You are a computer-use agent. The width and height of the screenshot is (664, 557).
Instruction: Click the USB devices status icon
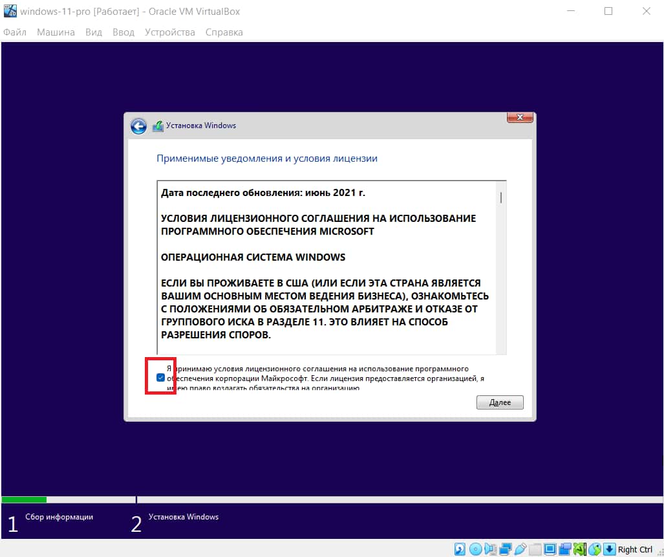point(520,549)
